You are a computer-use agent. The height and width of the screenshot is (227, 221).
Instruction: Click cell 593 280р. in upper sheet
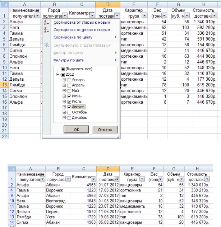coord(204,28)
